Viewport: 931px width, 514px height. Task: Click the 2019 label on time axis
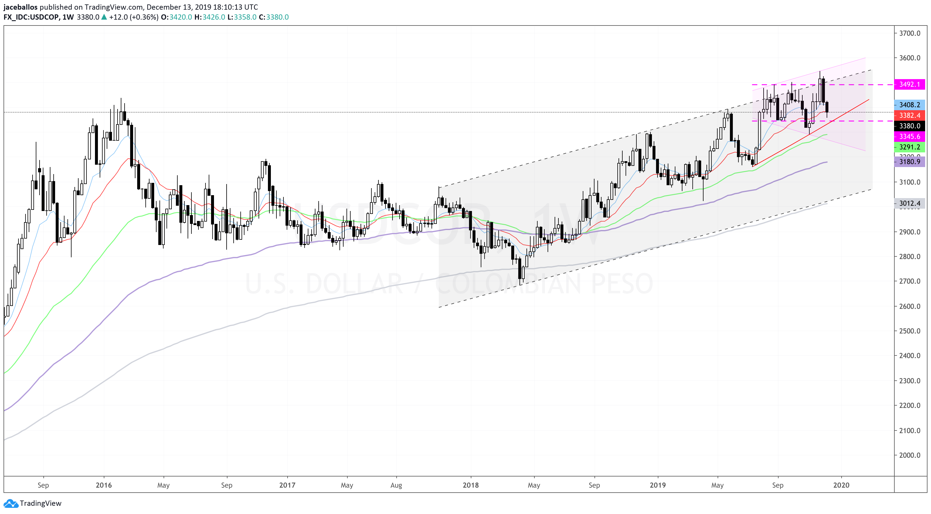[658, 485]
